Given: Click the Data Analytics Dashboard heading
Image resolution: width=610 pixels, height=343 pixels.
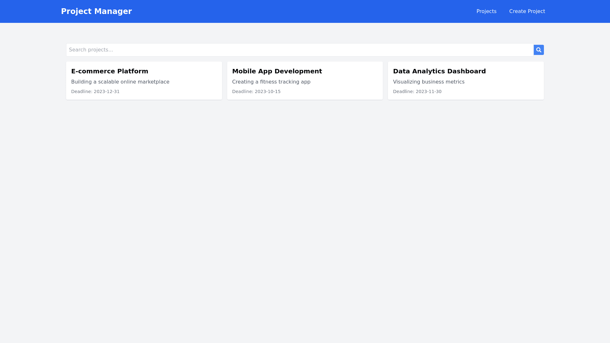Looking at the screenshot, I should point(439,71).
